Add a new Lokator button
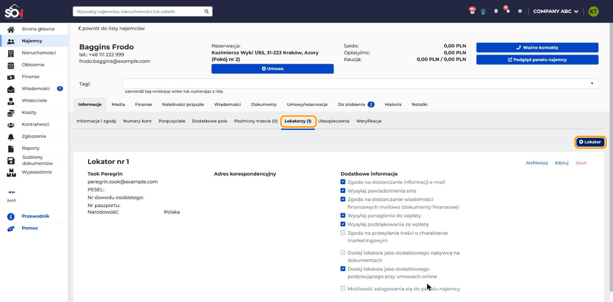The image size is (613, 302). point(590,142)
